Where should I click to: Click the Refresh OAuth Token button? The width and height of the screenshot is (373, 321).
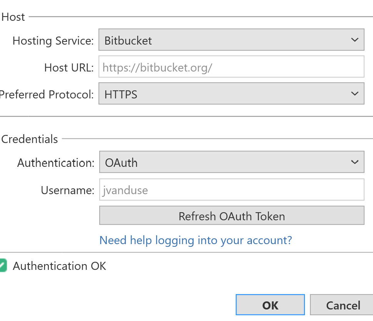(232, 215)
